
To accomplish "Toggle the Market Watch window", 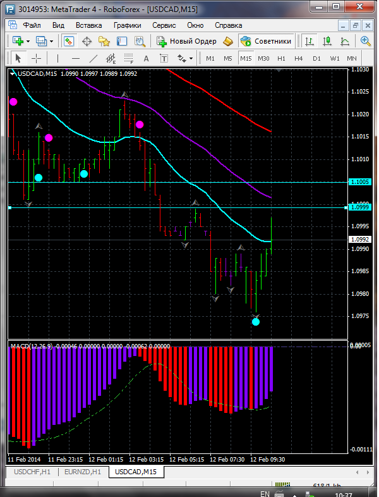I will point(69,41).
